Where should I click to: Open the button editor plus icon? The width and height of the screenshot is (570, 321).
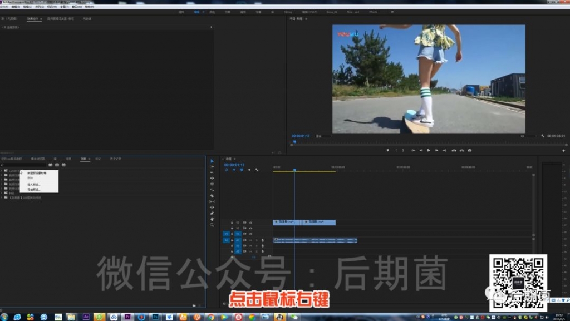click(x=563, y=150)
